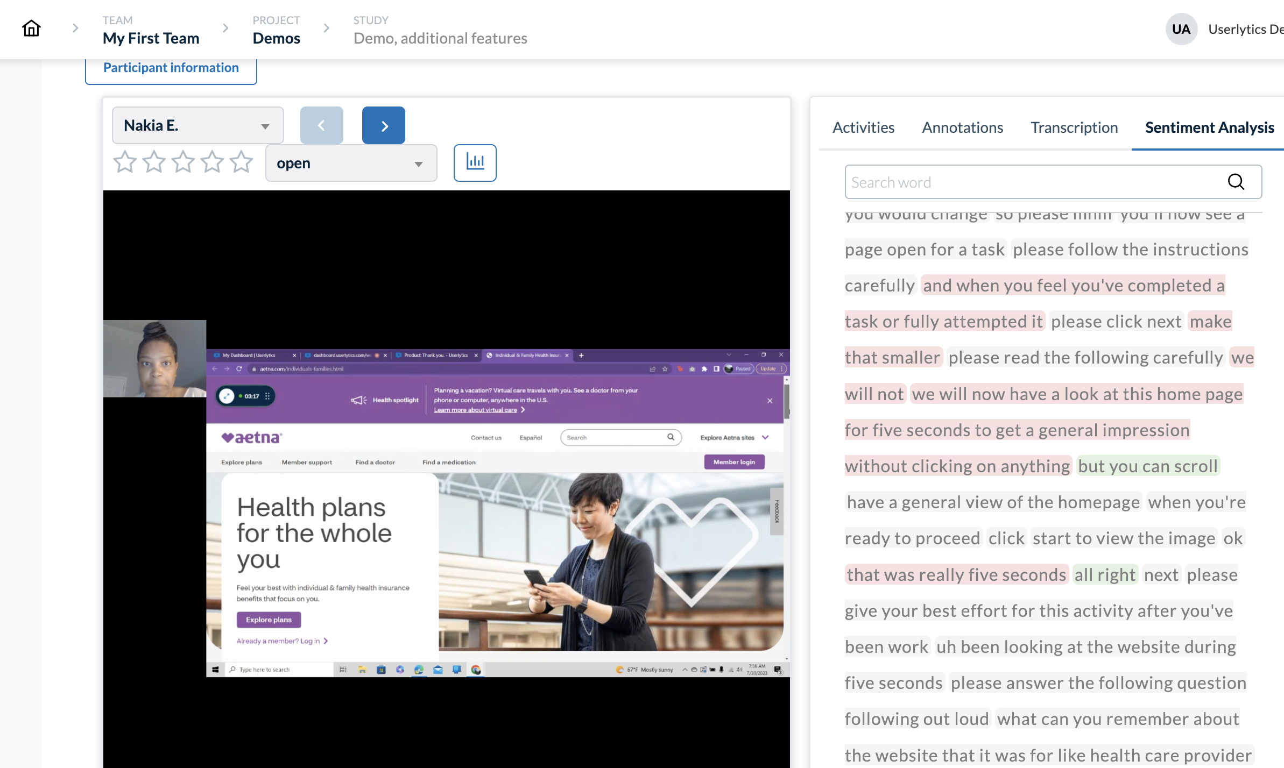This screenshot has width=1284, height=768.
Task: Click the Userlytics account avatar icon
Action: click(1182, 29)
